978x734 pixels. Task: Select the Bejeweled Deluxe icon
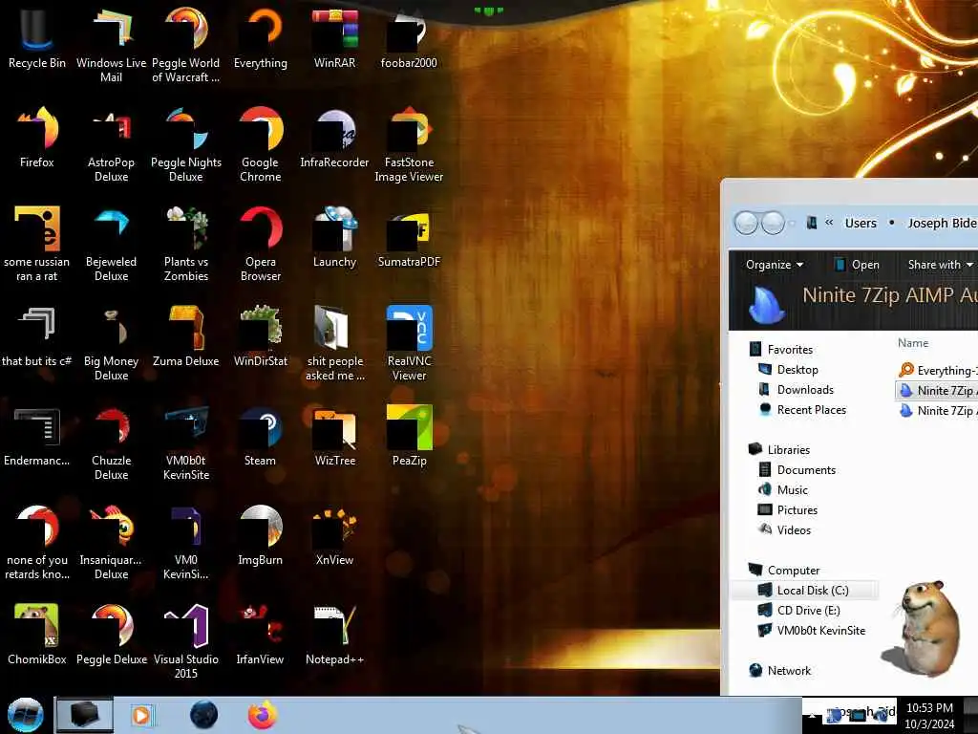(x=111, y=244)
